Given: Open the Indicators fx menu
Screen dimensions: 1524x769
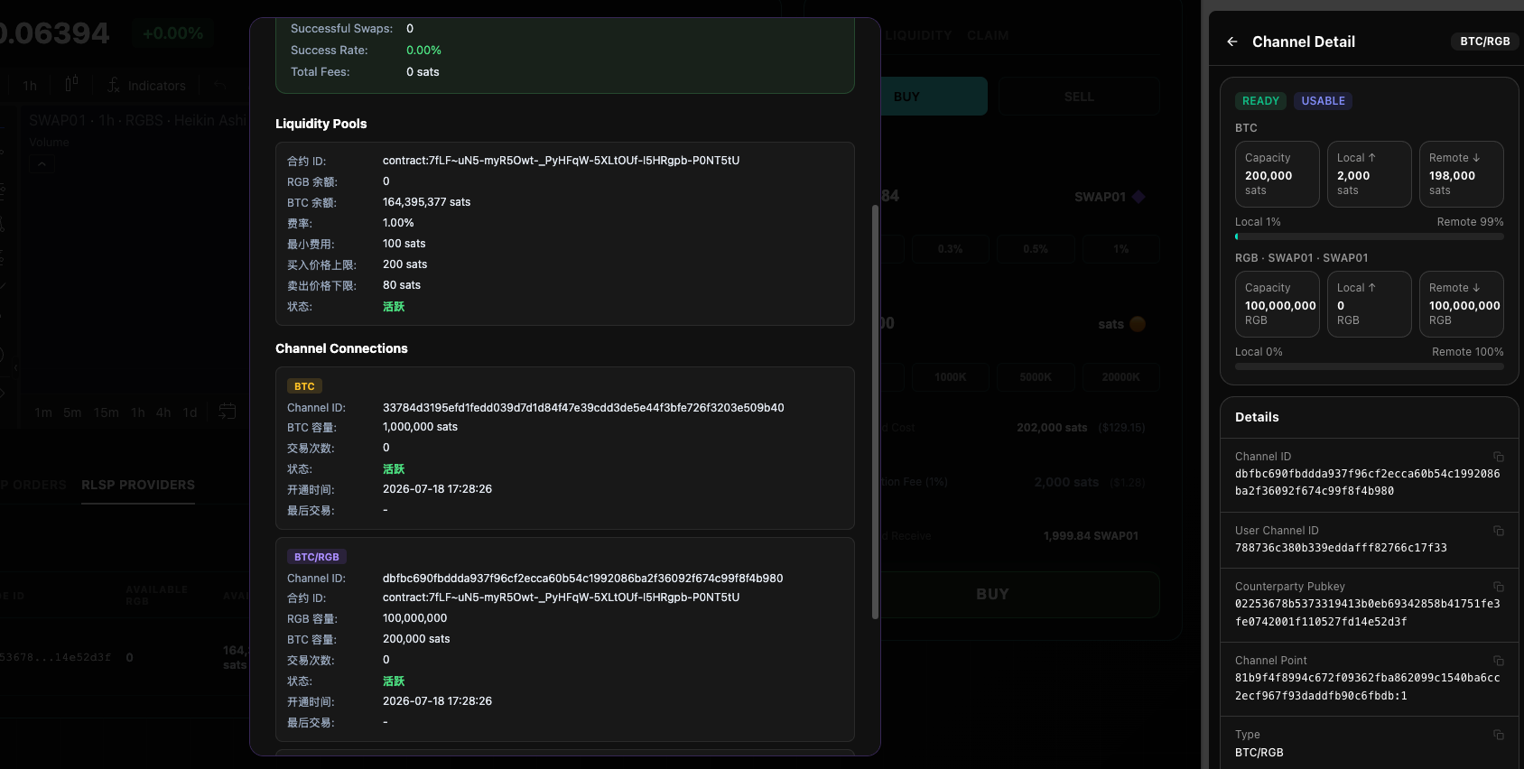Looking at the screenshot, I should pos(146,86).
